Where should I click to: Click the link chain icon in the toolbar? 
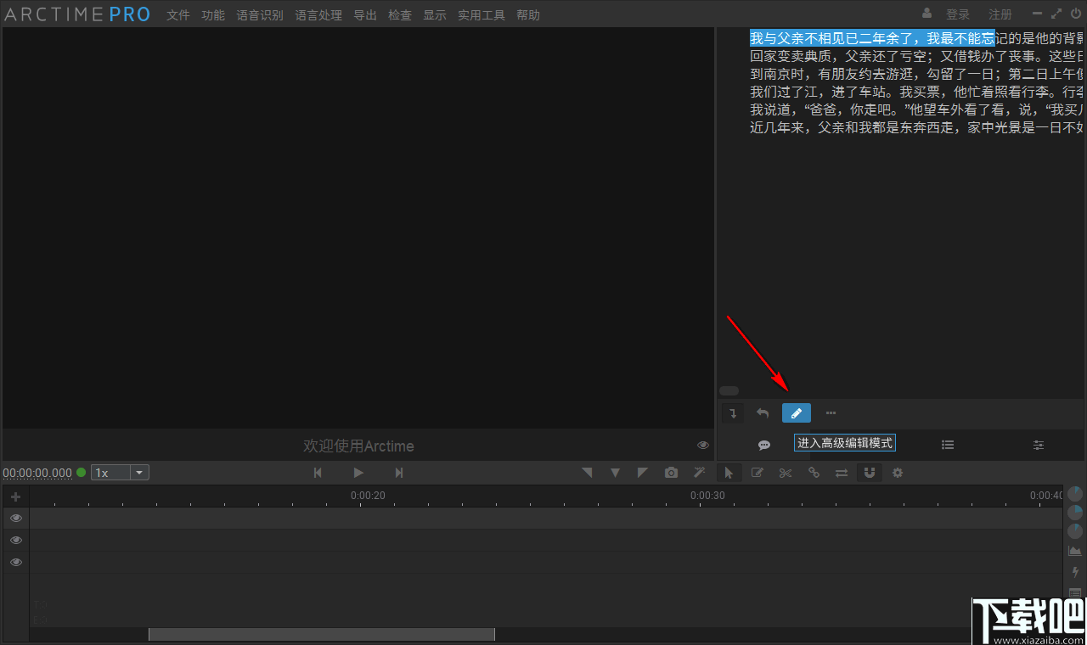coord(814,473)
